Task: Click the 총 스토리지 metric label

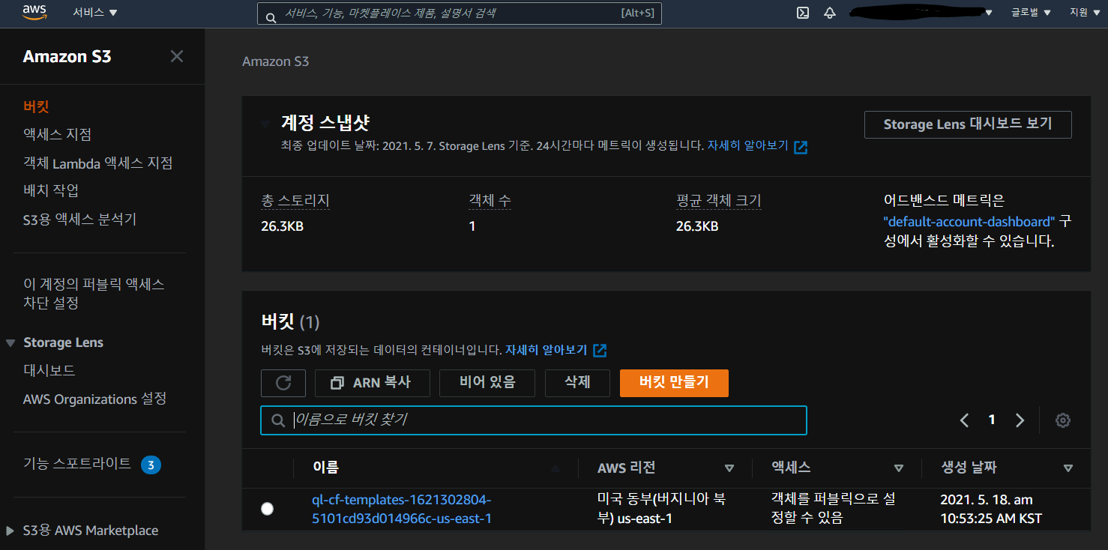Action: [295, 201]
